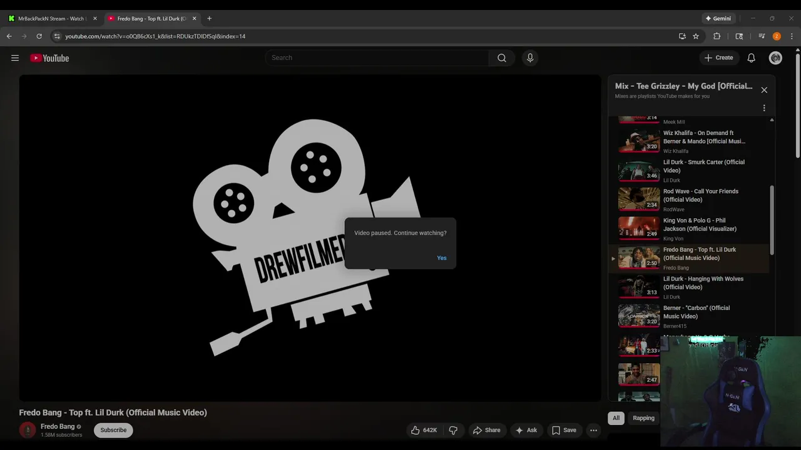Open the Chrome three-dot menu

[x=792, y=36]
